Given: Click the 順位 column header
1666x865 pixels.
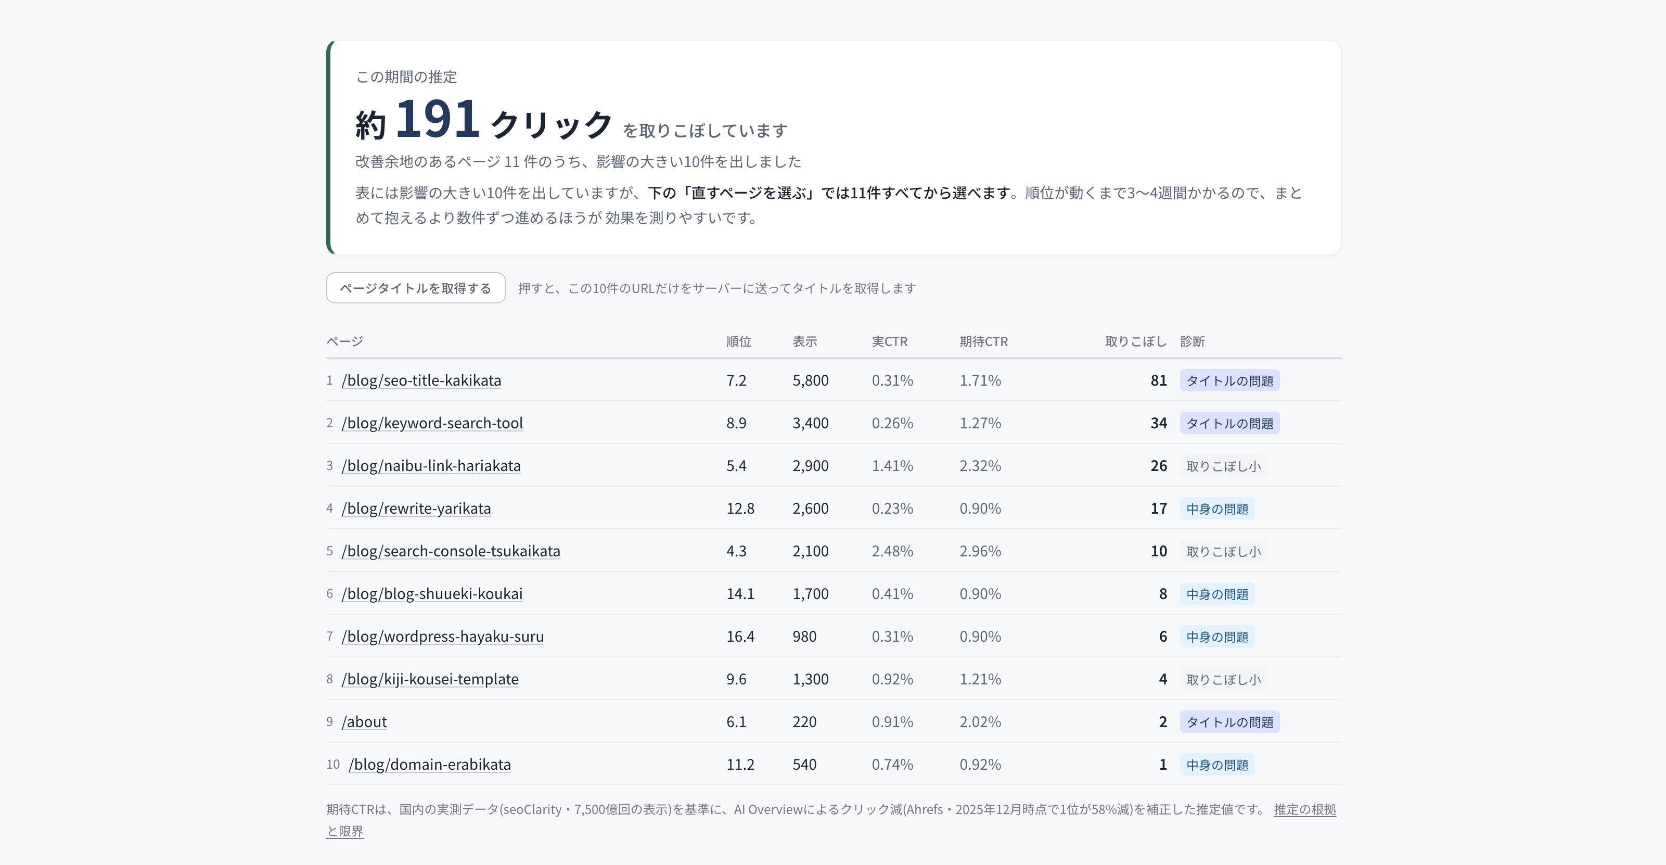Looking at the screenshot, I should (x=739, y=341).
